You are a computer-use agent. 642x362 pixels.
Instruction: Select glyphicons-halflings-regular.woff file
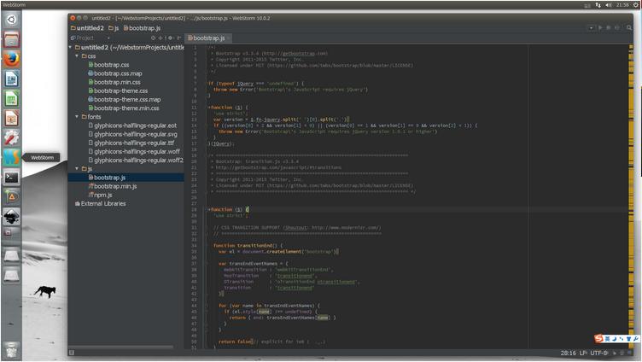click(x=134, y=151)
